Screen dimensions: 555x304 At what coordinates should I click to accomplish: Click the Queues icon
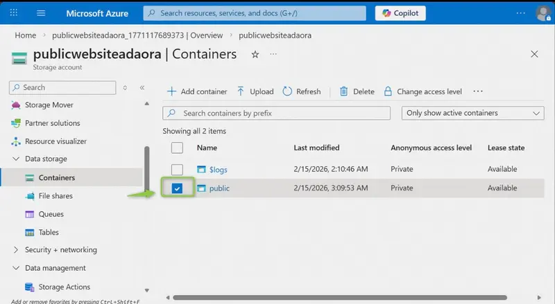[30, 214]
